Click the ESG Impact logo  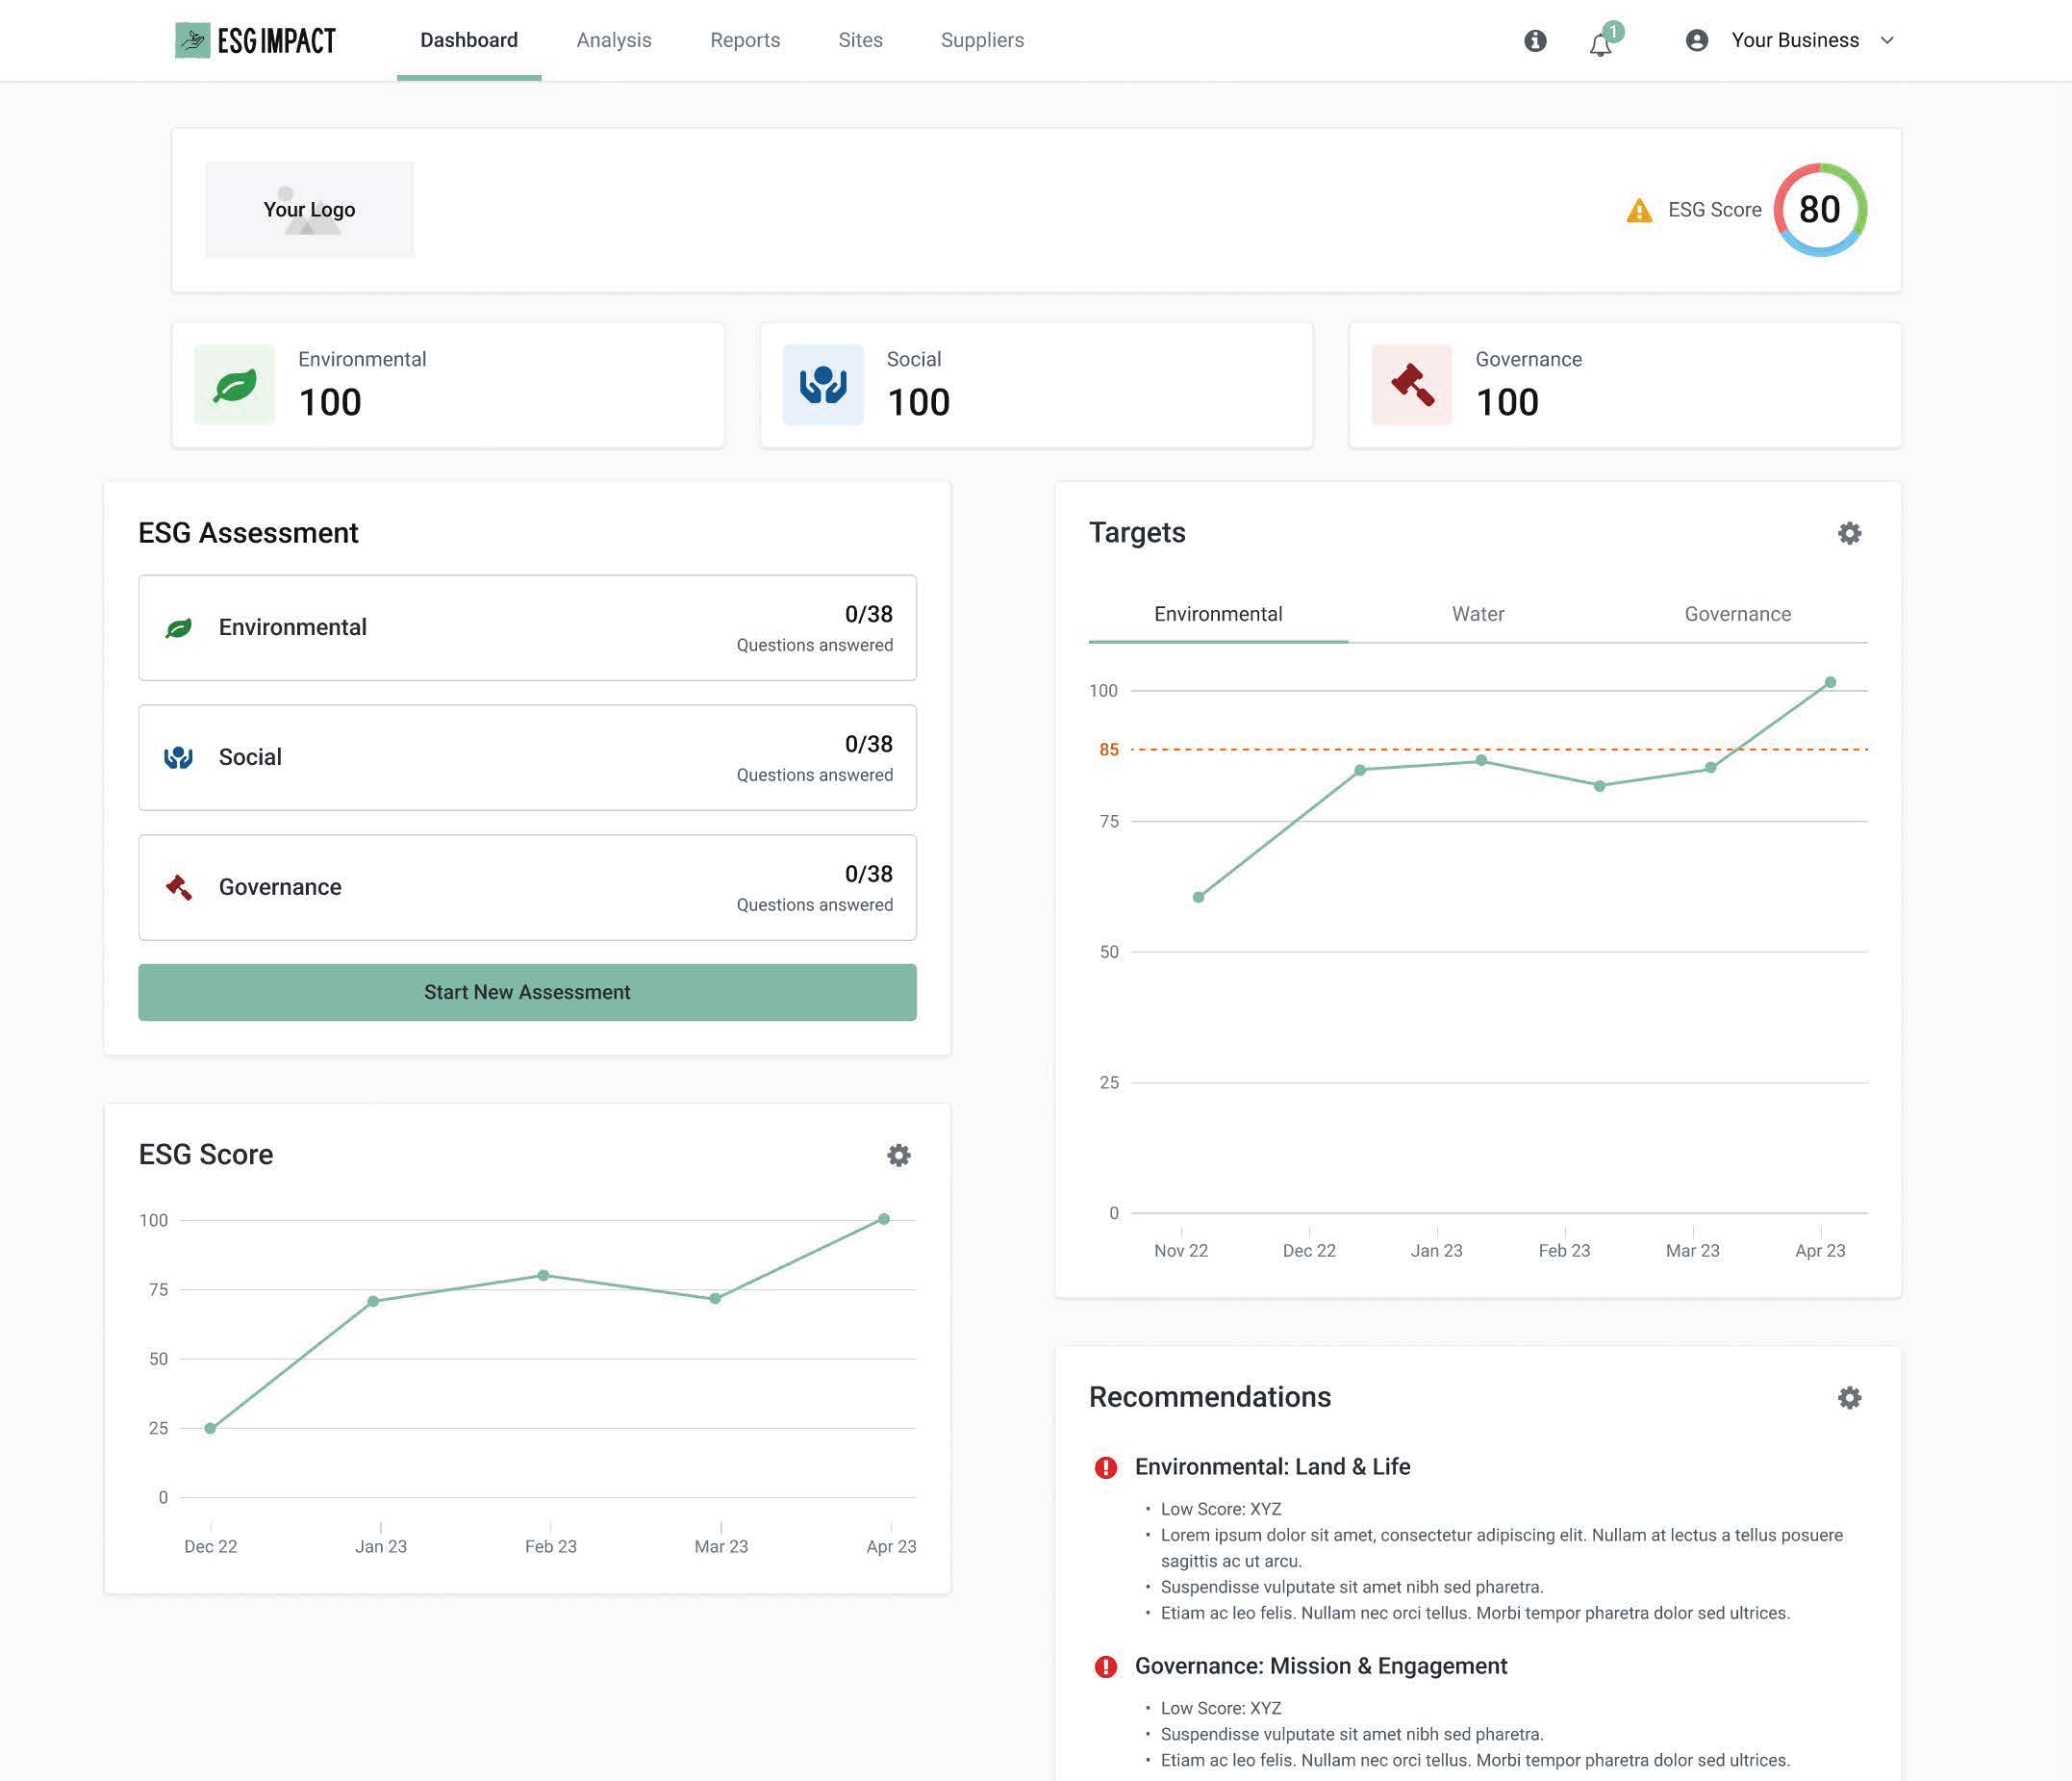tap(254, 40)
